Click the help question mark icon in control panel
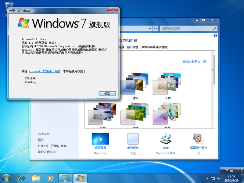The width and height of the screenshot is (244, 183). click(x=215, y=36)
